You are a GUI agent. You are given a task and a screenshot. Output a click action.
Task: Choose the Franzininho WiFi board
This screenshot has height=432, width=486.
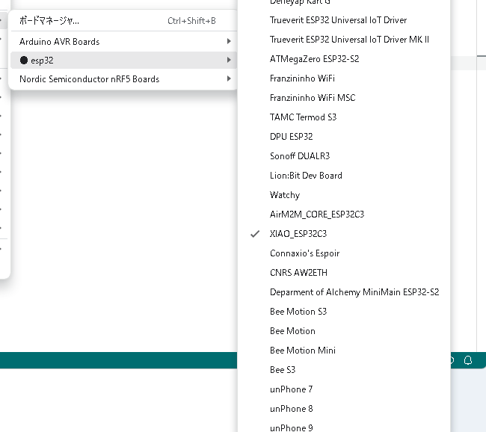[x=344, y=78]
